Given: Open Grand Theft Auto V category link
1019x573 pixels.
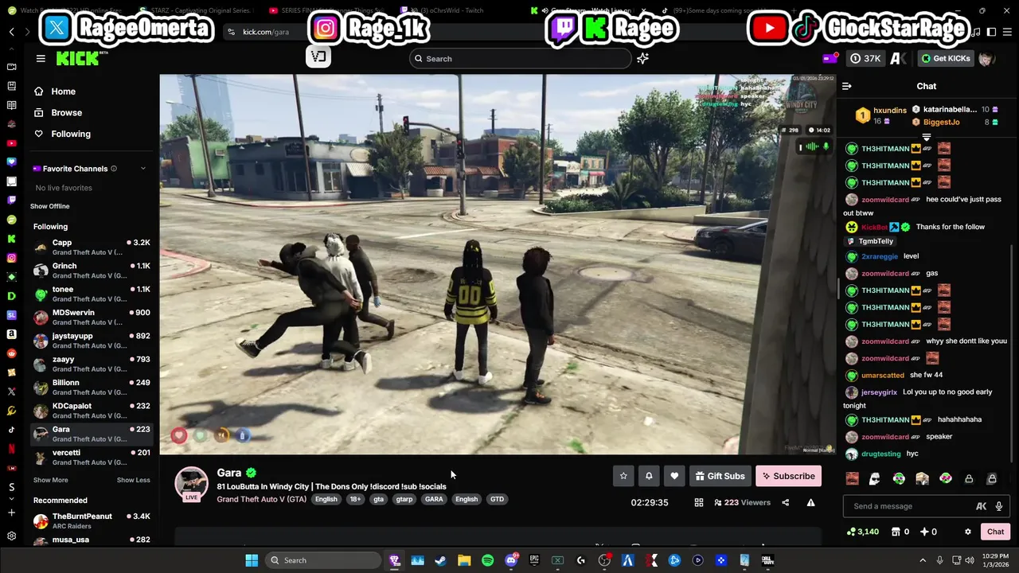Looking at the screenshot, I should tap(261, 499).
